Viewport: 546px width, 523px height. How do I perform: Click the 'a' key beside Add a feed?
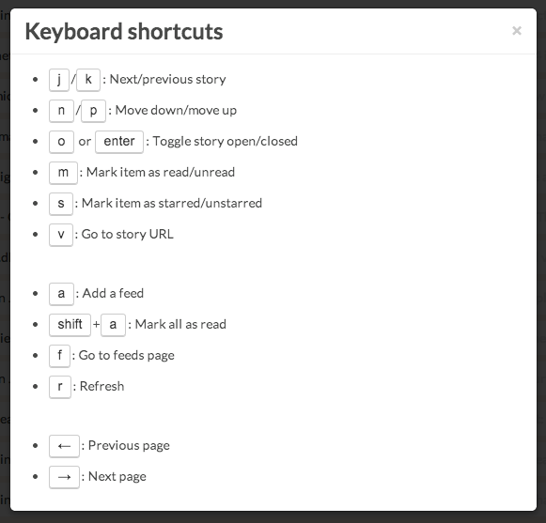pos(61,294)
